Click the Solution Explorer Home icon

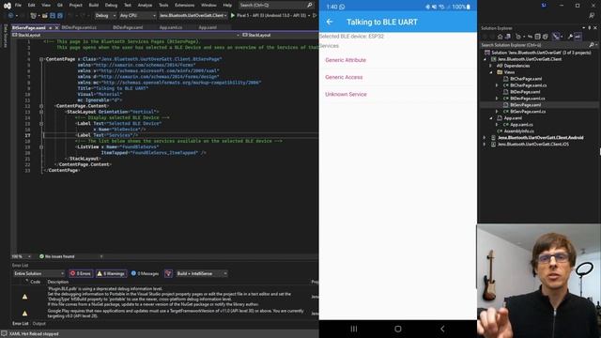click(x=500, y=37)
